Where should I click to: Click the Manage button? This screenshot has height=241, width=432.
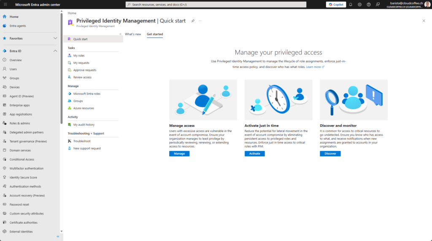pos(179,153)
